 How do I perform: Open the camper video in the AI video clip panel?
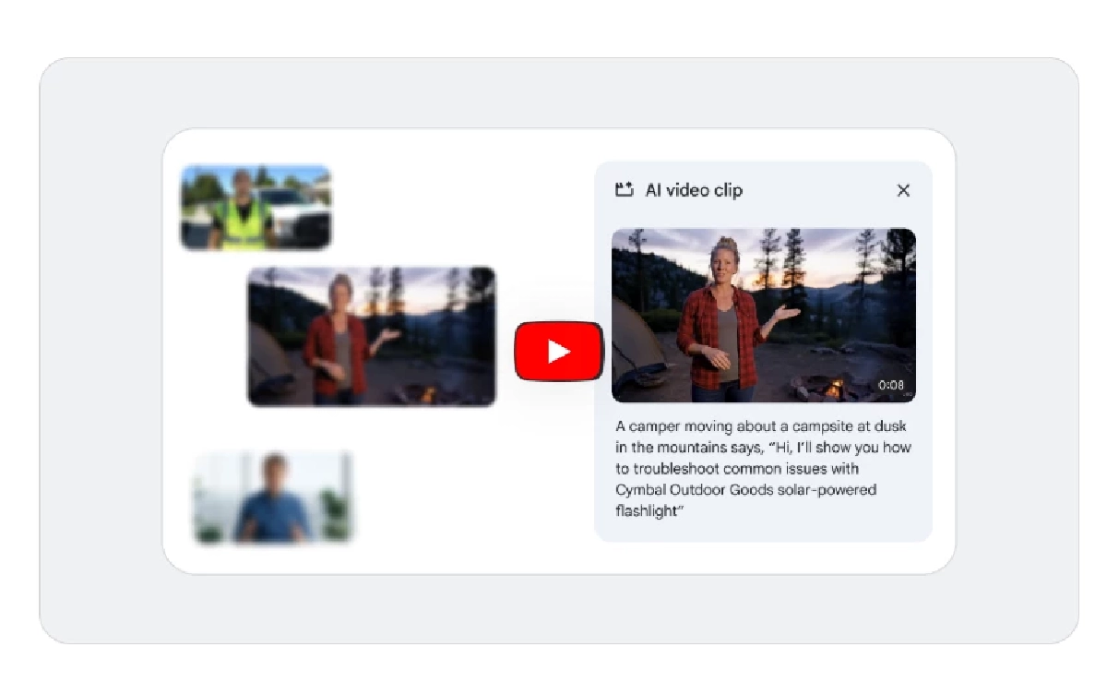pyautogui.click(x=764, y=315)
